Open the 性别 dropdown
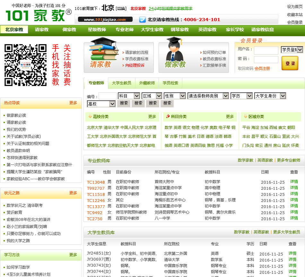Screen dimensions: 305x277 click(175, 96)
